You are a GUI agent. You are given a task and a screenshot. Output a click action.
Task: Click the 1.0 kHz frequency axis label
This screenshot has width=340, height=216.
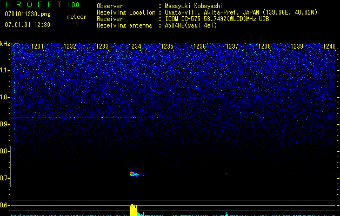(x=4, y=97)
